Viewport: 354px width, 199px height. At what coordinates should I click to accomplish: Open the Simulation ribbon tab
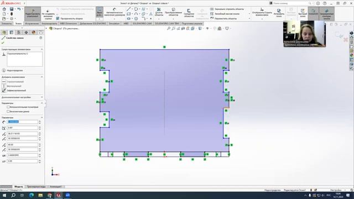(x=114, y=23)
